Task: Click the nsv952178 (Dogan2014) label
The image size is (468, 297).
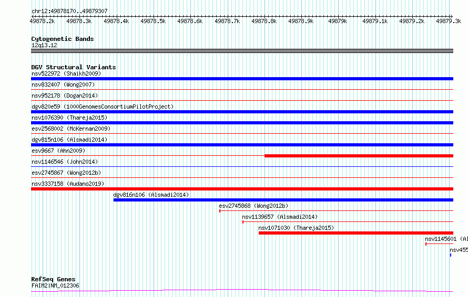Action: point(65,96)
